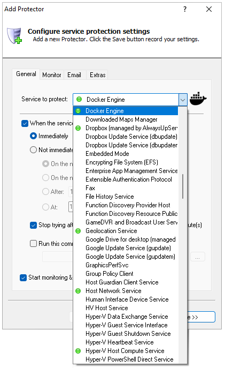Screen dimensions: 225x368
Task: Select Hyper-V Heartbeat Service
Action: click(126, 342)
